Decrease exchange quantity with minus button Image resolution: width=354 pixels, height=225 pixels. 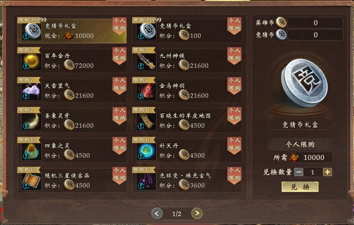click(x=299, y=172)
